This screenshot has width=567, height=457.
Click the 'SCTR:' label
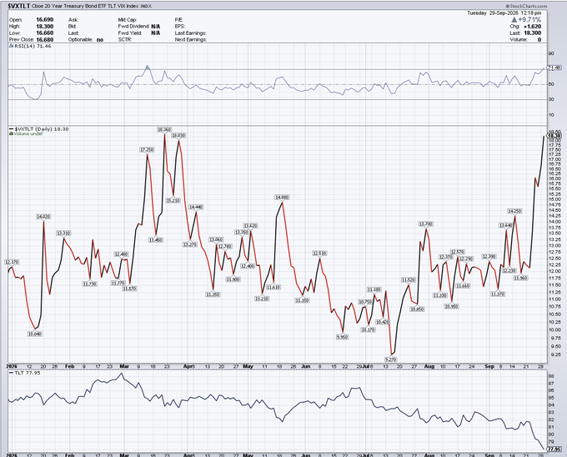pos(124,39)
